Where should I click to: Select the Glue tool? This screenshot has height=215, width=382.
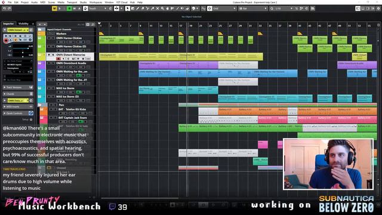(153, 8)
